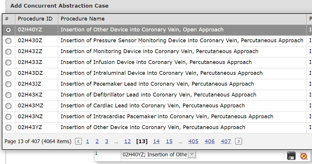Open page 12 link
Viewport: 312px width, 164px height.
click(x=127, y=141)
